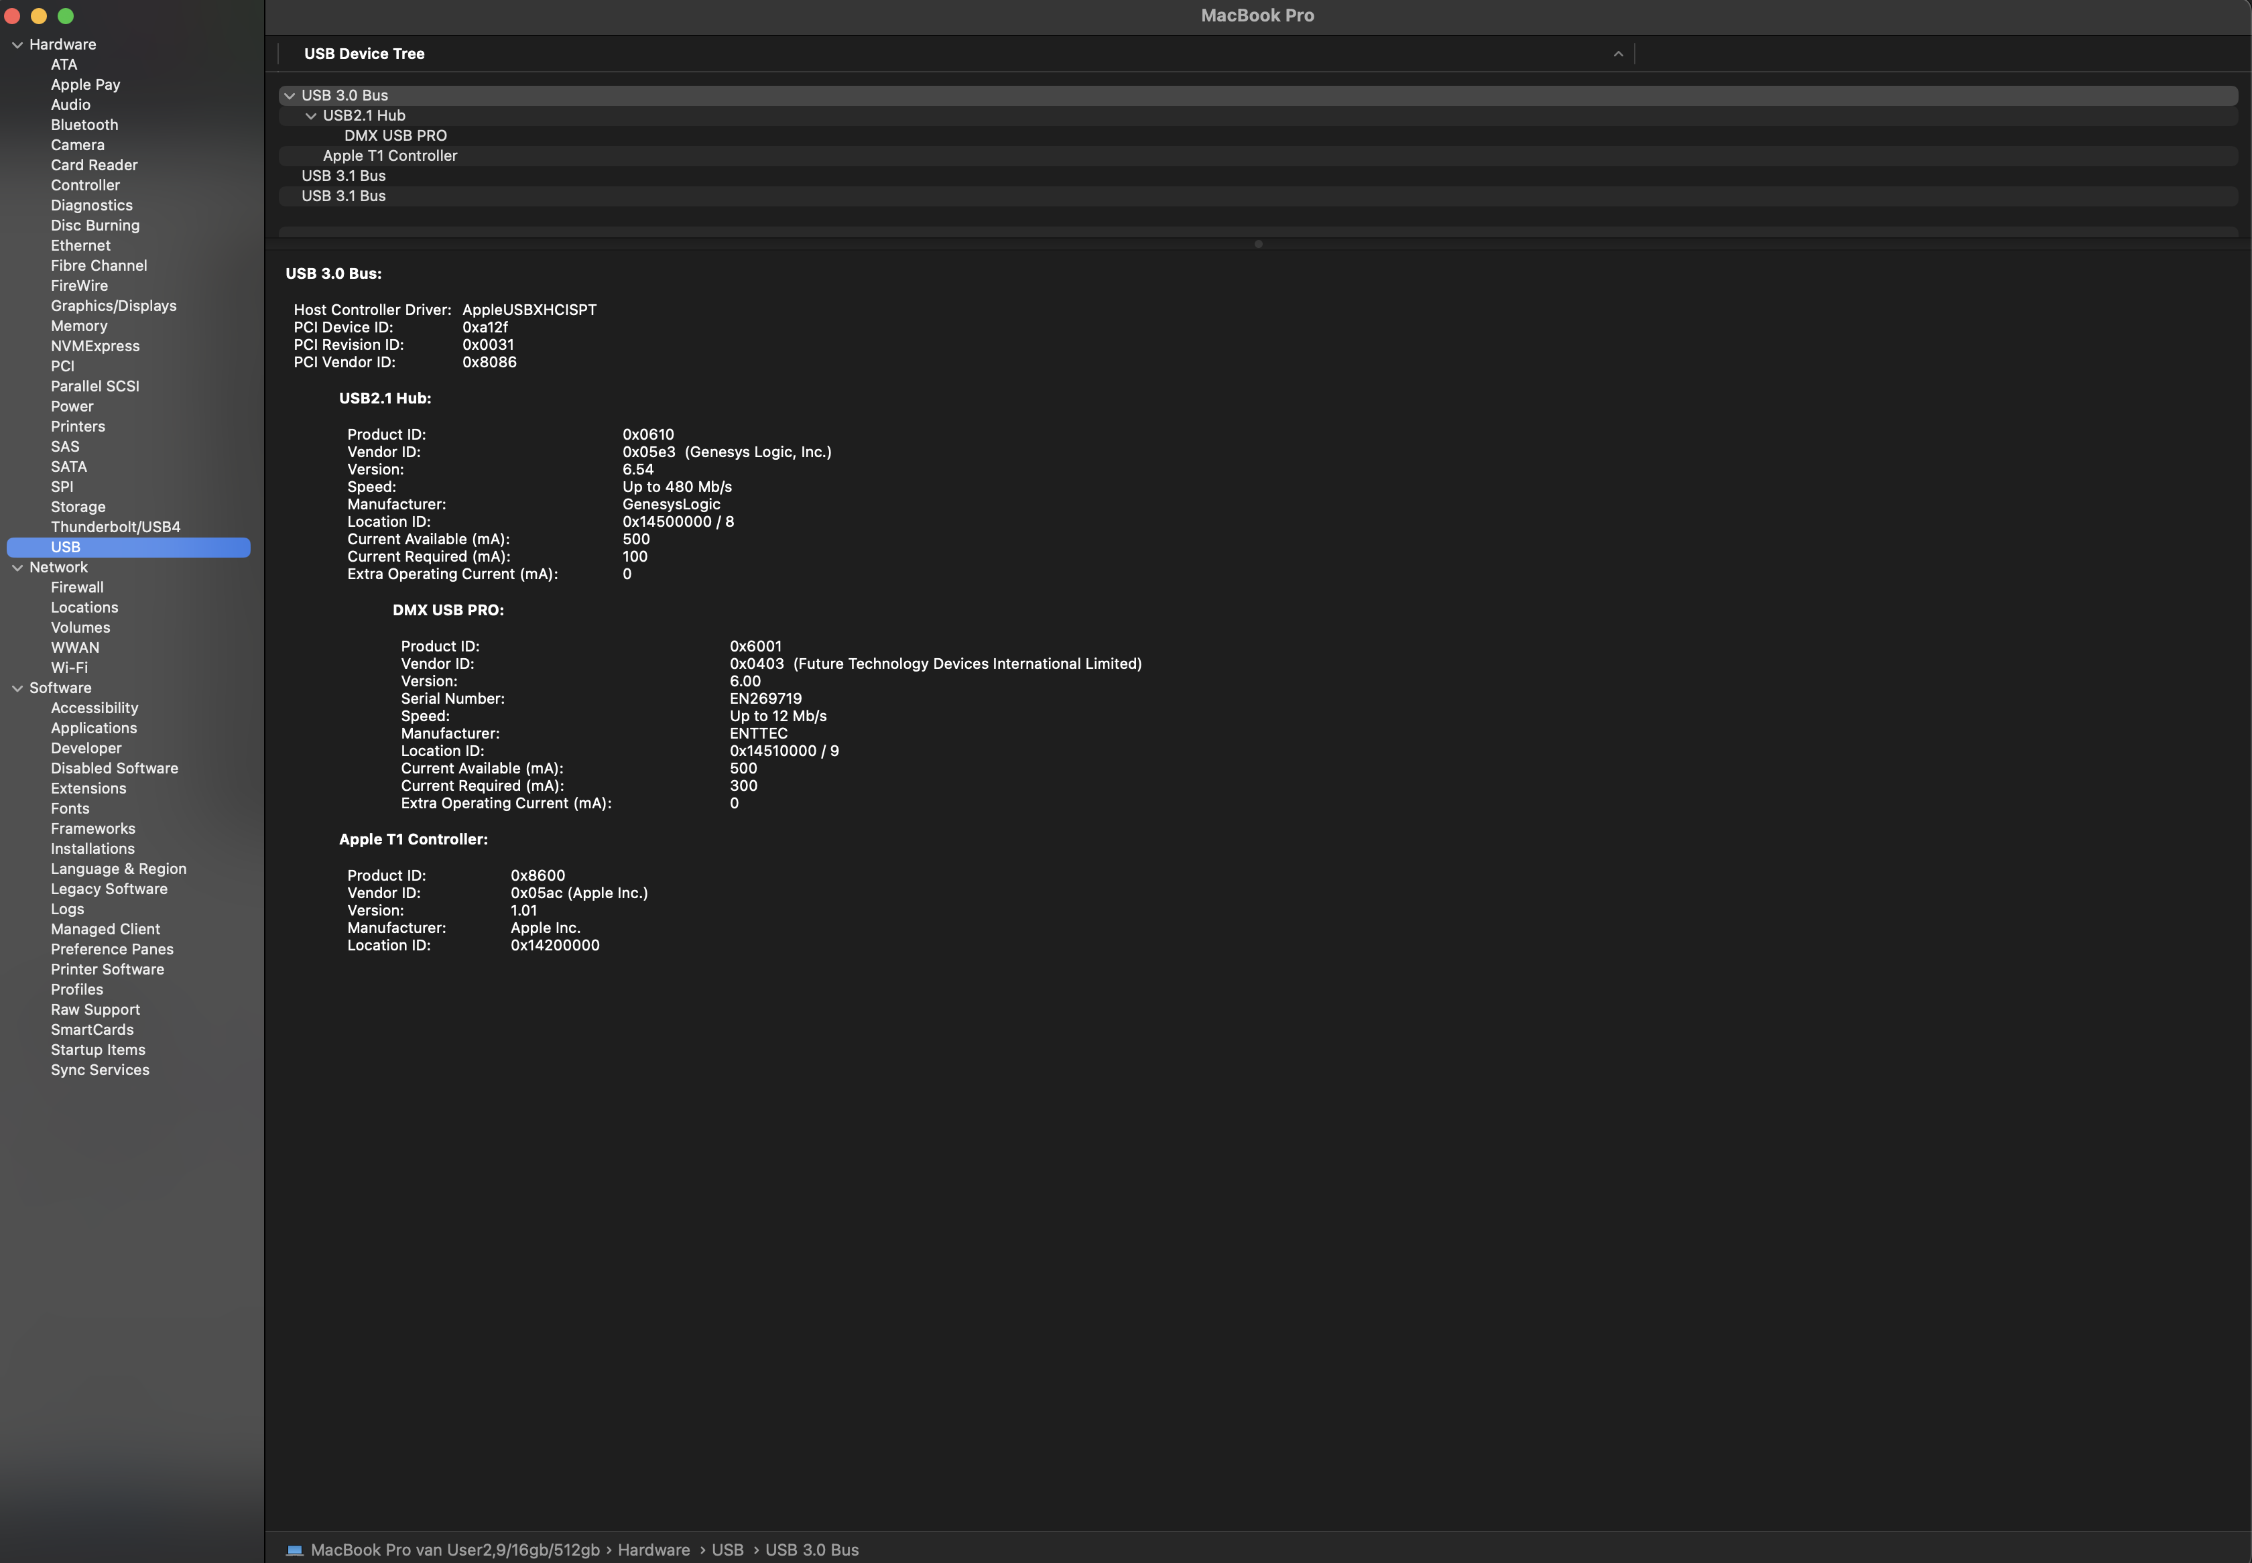Select SATA in the sidebar
Image resolution: width=2252 pixels, height=1563 pixels.
point(68,466)
